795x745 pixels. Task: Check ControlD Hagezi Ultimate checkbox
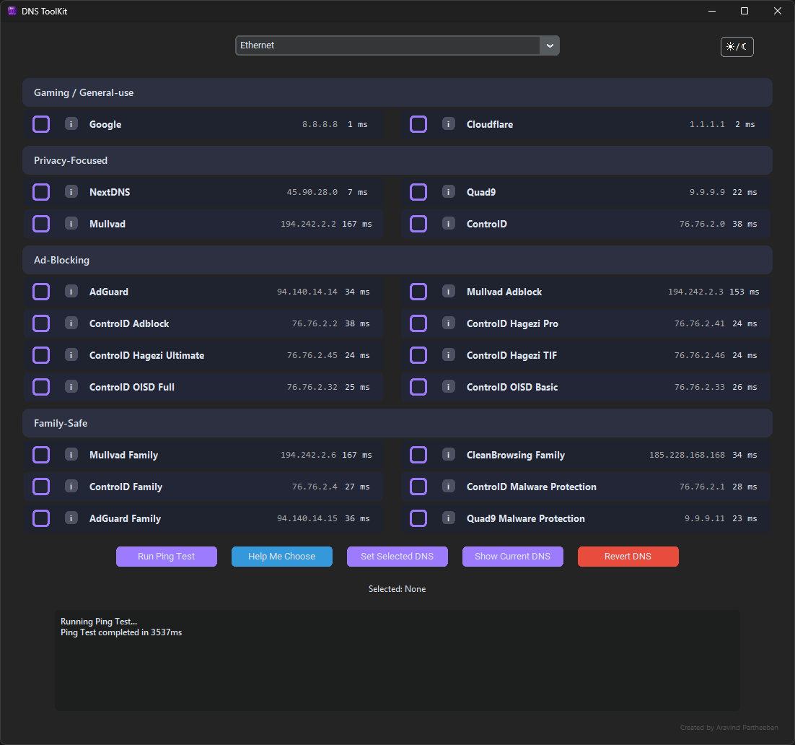pos(41,356)
